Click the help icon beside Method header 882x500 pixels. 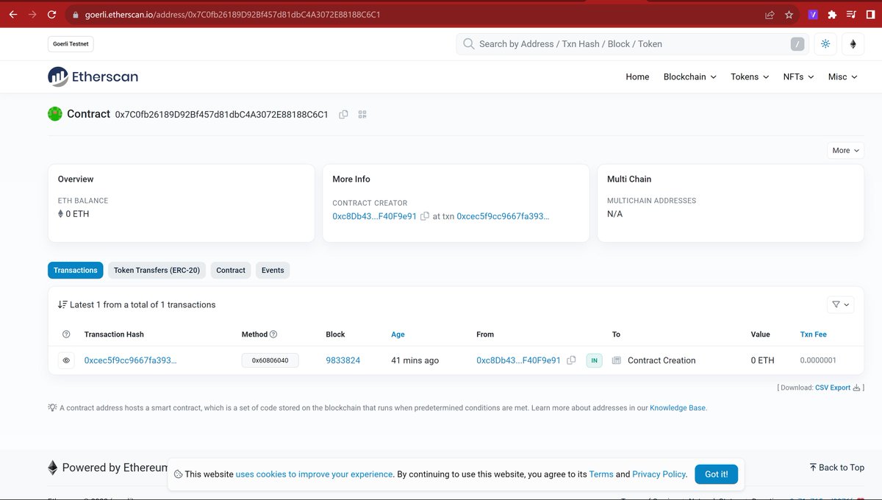tap(273, 335)
